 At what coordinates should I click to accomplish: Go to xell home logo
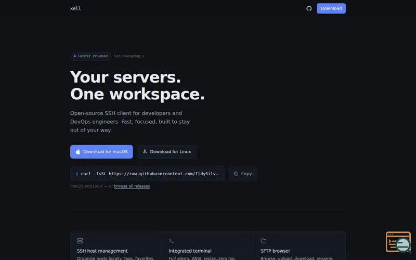pos(75,8)
